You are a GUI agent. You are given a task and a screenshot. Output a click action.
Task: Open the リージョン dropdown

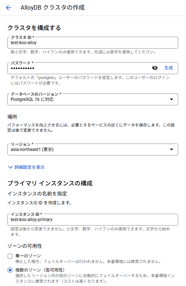pyautogui.click(x=93, y=149)
